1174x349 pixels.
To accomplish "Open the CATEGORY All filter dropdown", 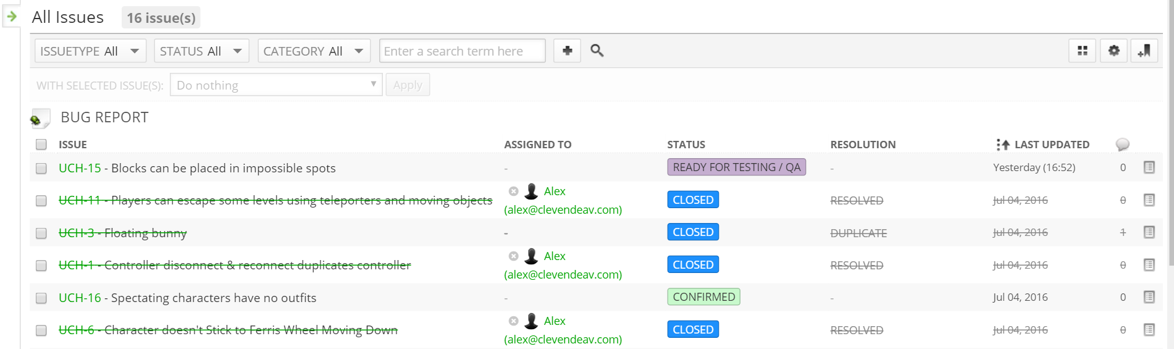I will point(314,51).
